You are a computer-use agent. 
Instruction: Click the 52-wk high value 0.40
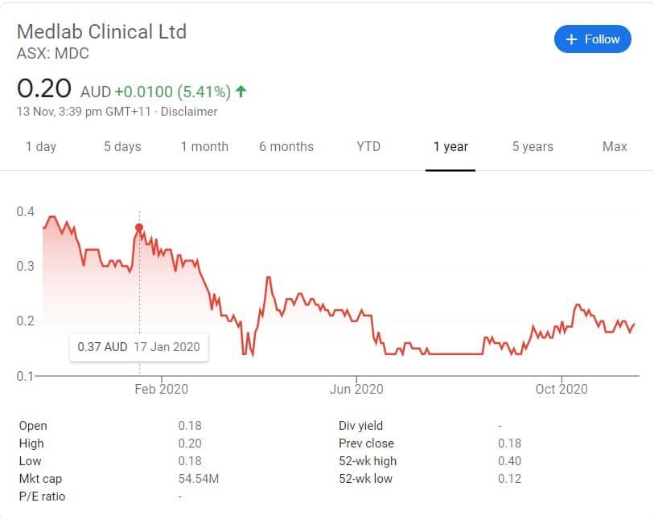[x=509, y=461]
